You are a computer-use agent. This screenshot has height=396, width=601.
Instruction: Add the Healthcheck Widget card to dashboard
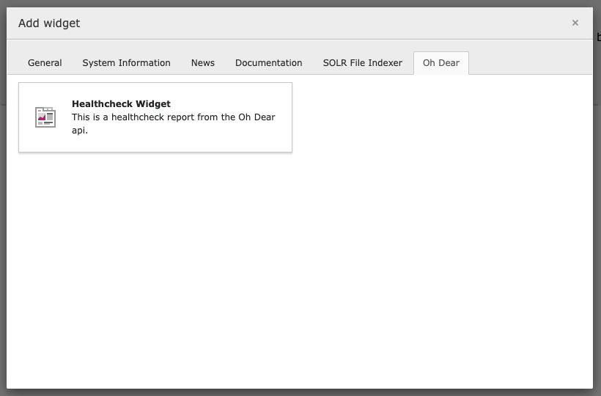[155, 117]
